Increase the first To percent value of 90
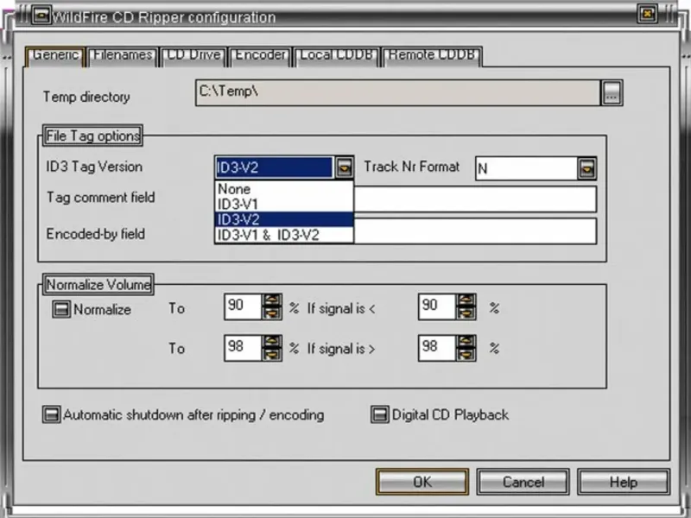This screenshot has width=691, height=518. [272, 300]
